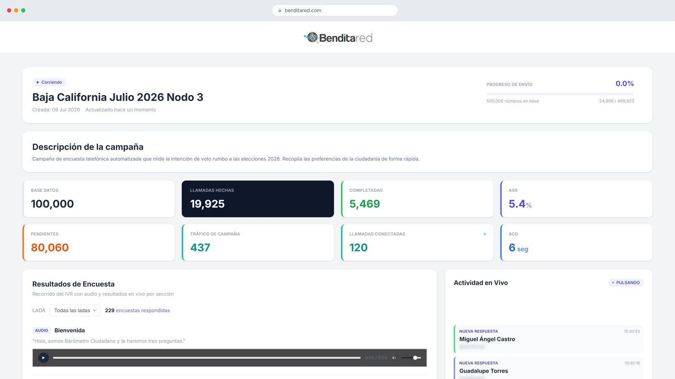The height and width of the screenshot is (379, 675).
Task: Select the Completadas 5,469 card
Action: [417, 199]
